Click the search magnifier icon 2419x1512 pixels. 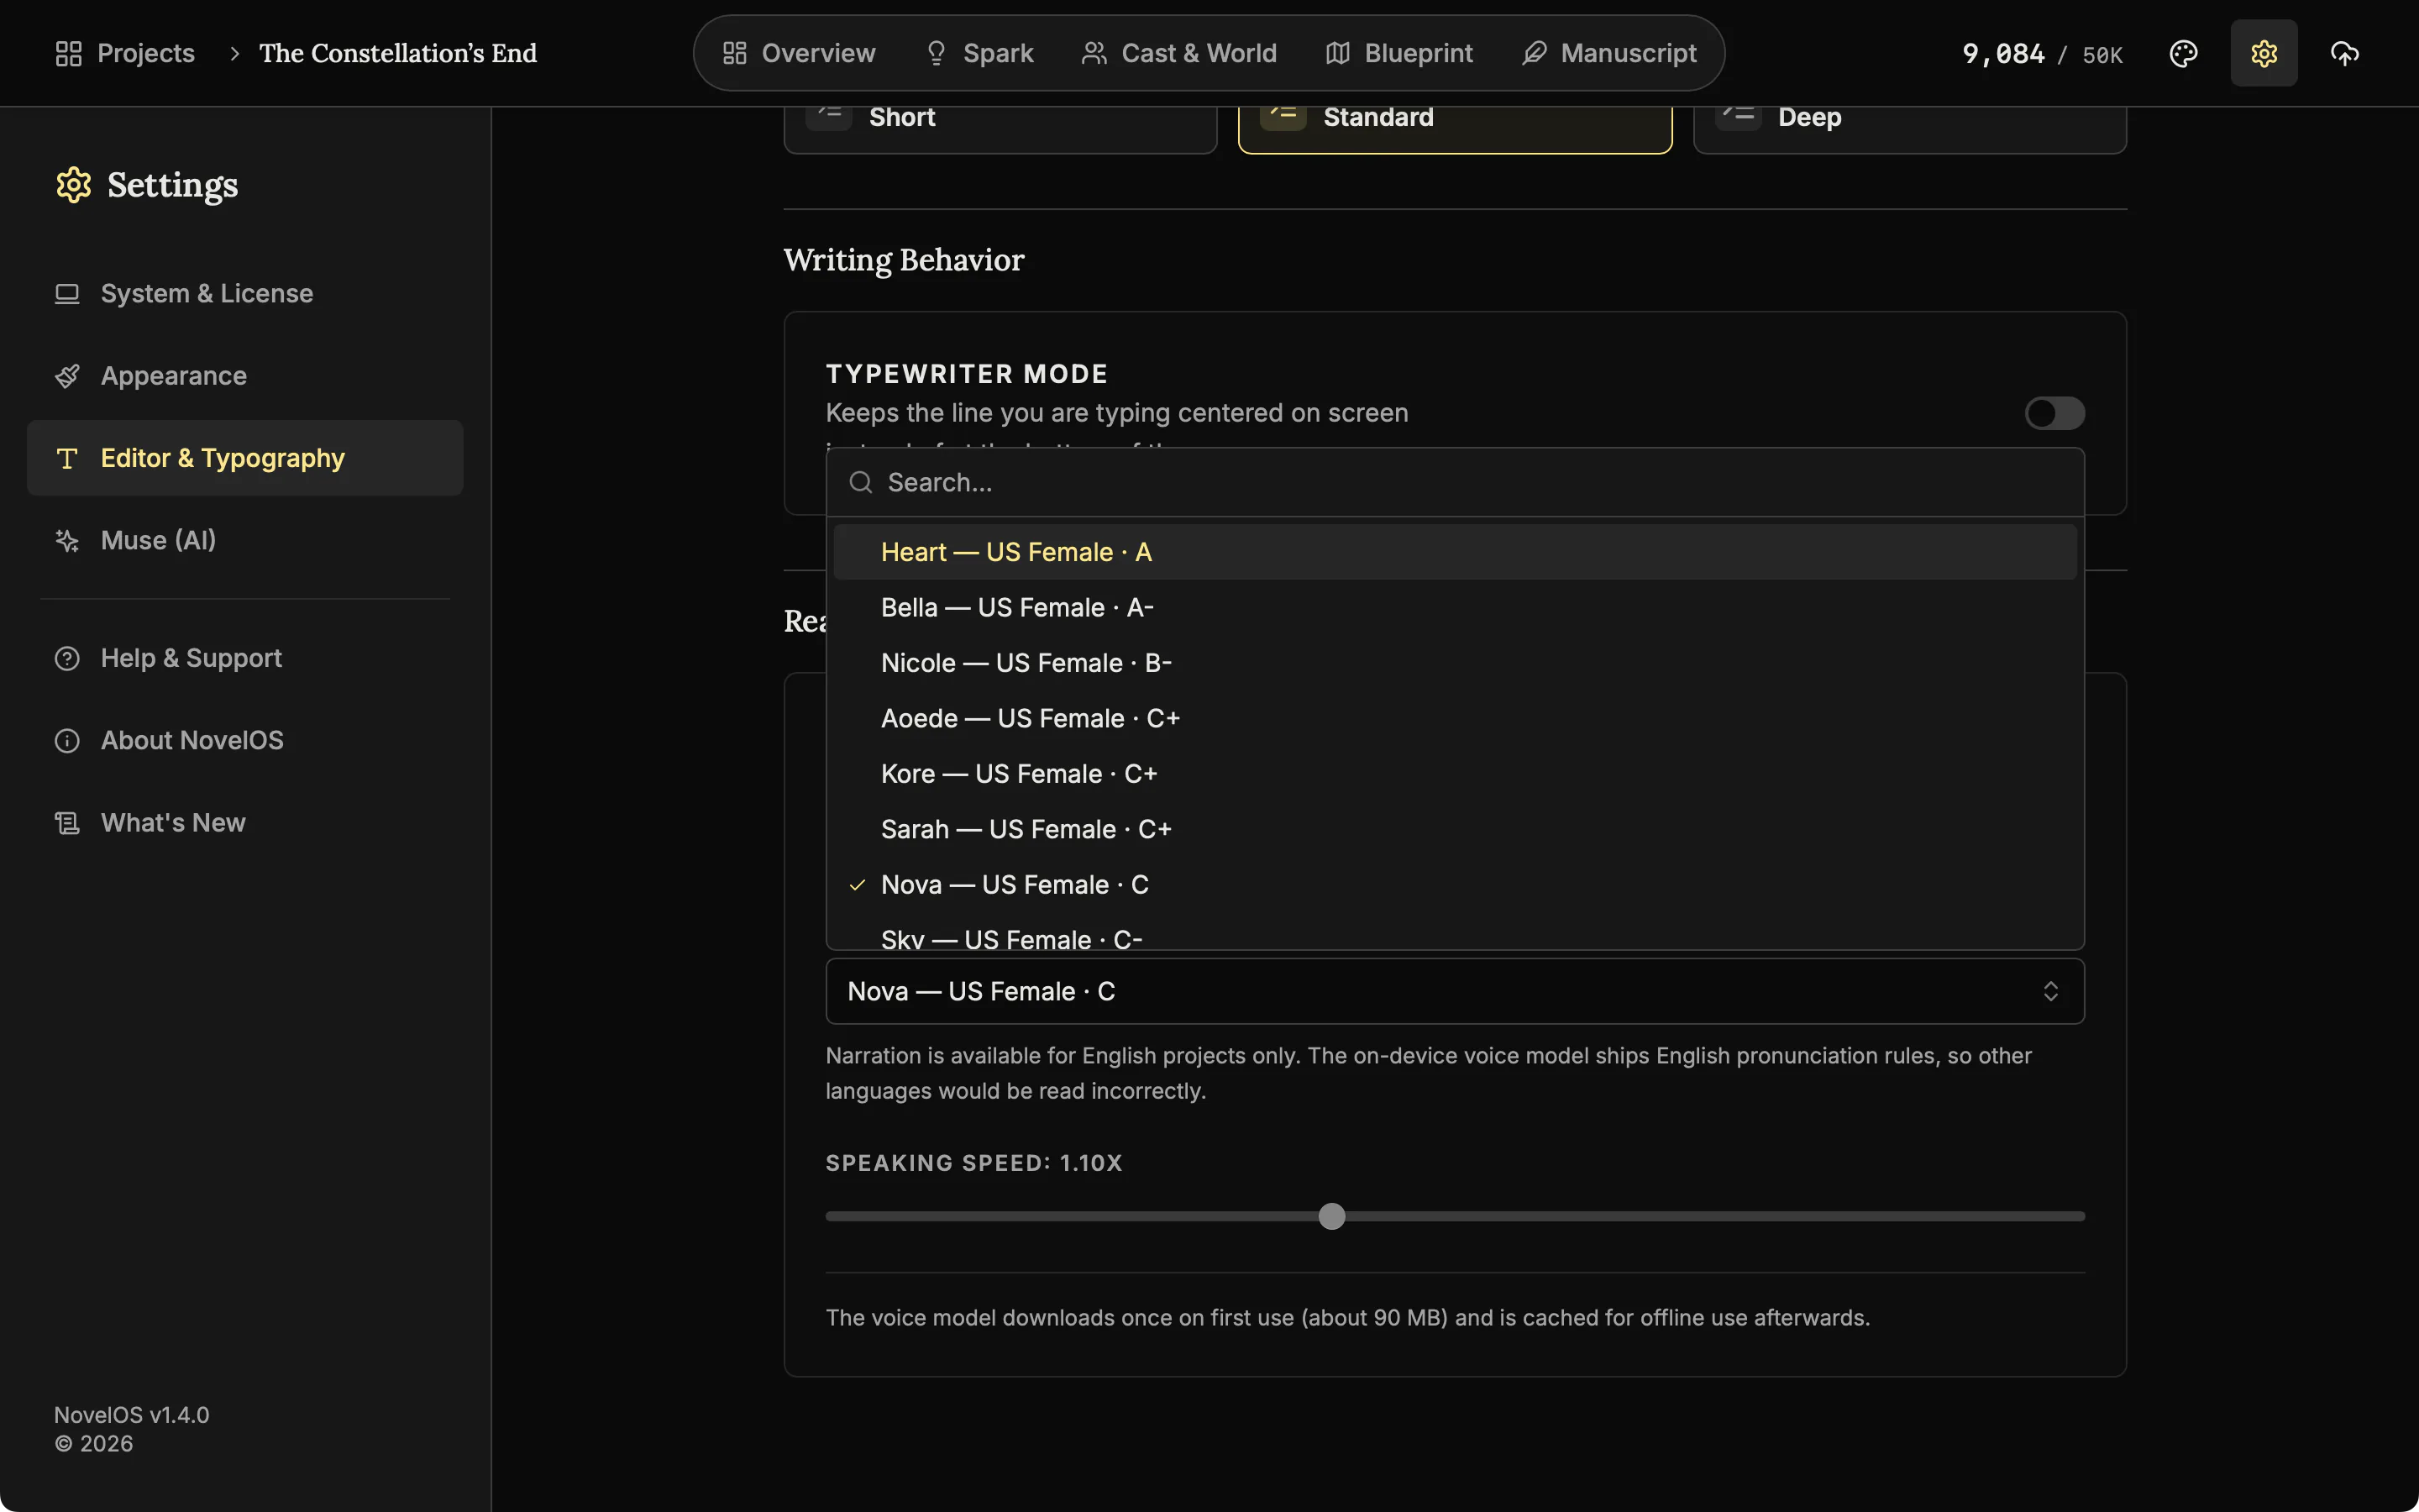coord(861,483)
